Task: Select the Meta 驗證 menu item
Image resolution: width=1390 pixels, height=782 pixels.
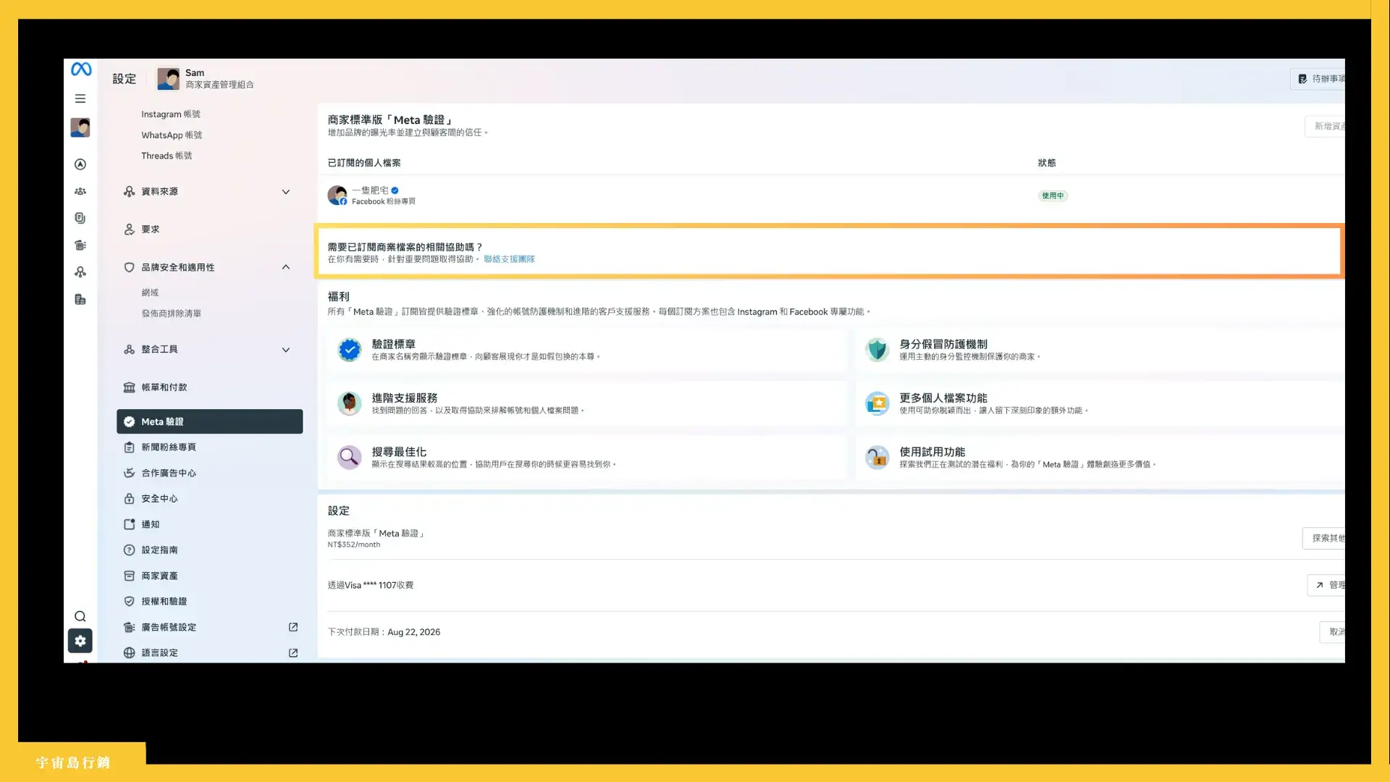Action: click(210, 421)
